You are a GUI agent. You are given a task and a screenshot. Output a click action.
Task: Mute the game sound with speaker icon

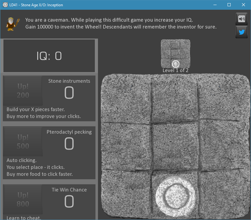click(x=241, y=19)
